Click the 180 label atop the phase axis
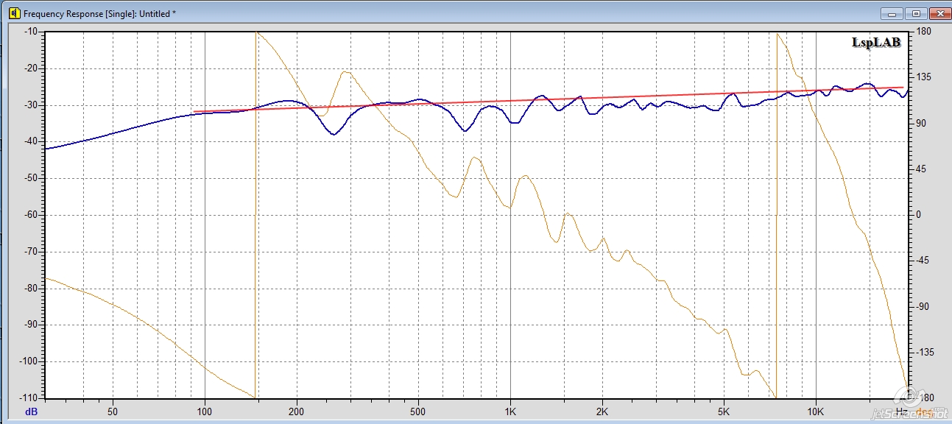 pos(923,32)
